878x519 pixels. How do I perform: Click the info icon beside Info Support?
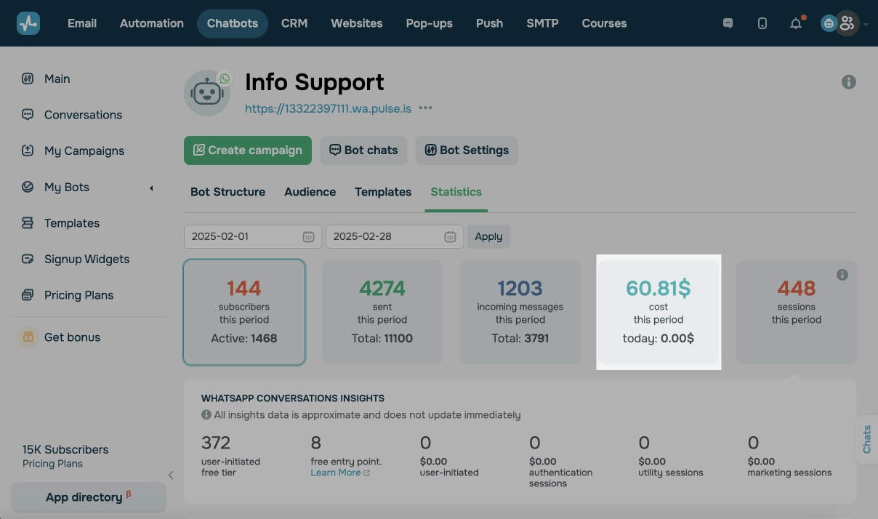[848, 82]
